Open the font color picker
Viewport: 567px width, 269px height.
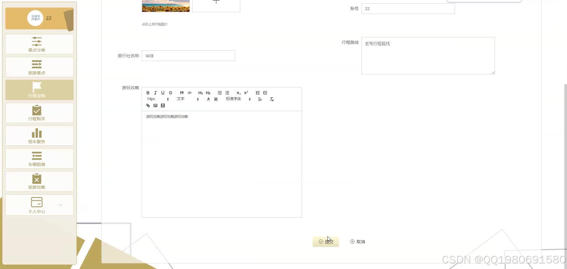[208, 99]
